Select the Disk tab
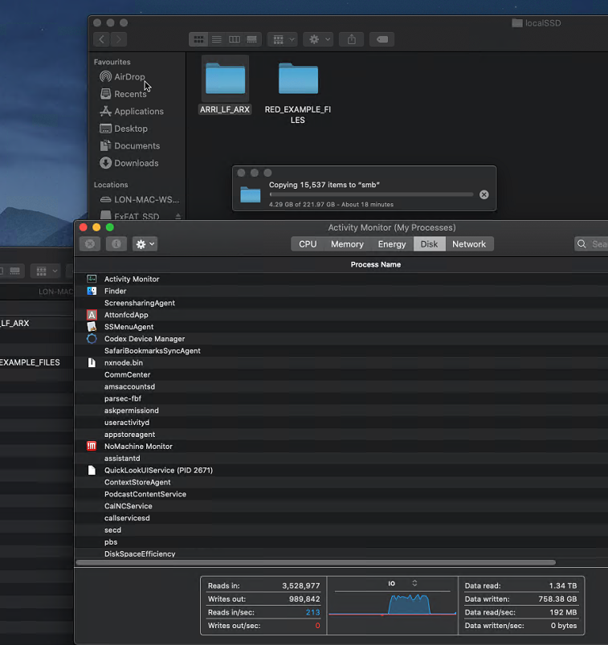608x645 pixels. click(429, 244)
